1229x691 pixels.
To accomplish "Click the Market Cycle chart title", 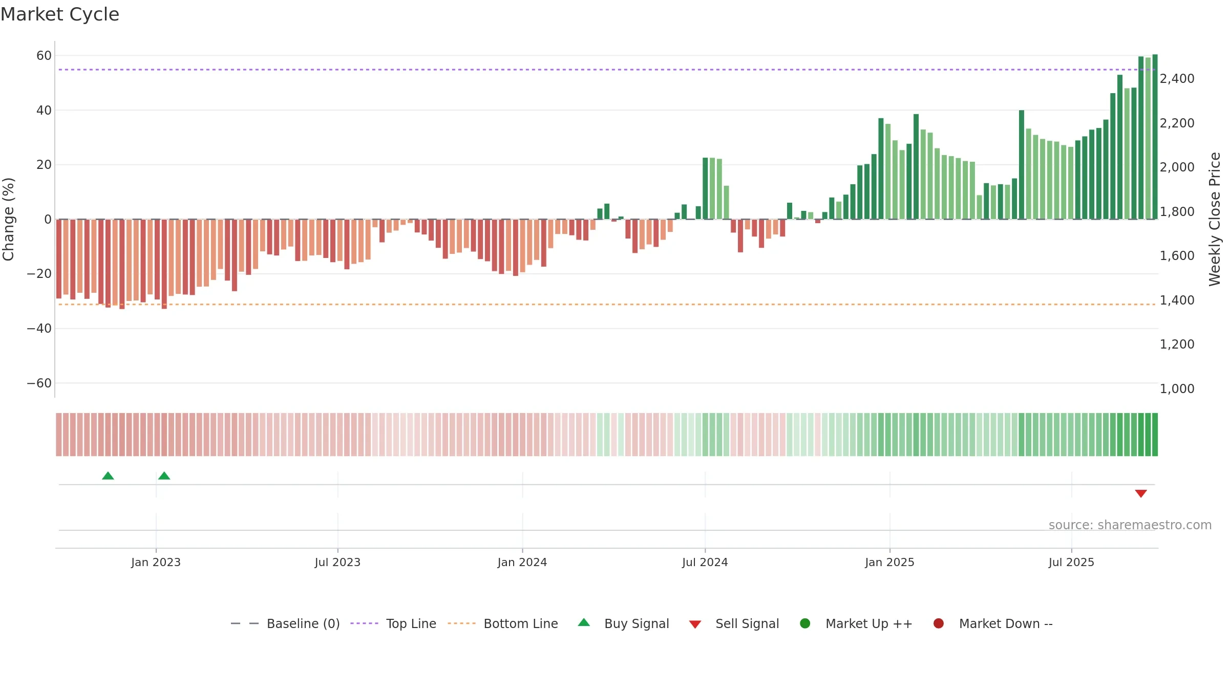I will (60, 14).
